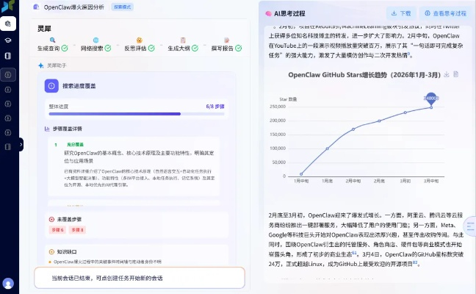Click the 查看思考过程 button

pos(447,13)
